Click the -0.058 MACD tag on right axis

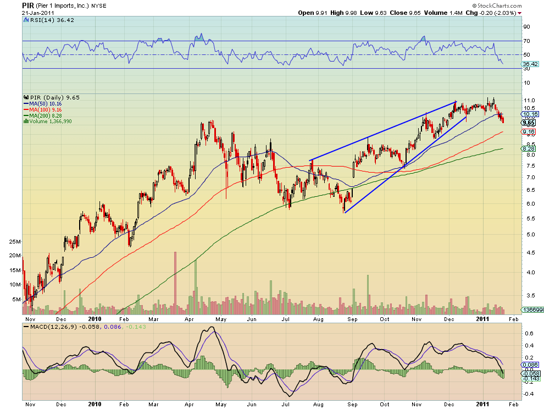[531, 374]
